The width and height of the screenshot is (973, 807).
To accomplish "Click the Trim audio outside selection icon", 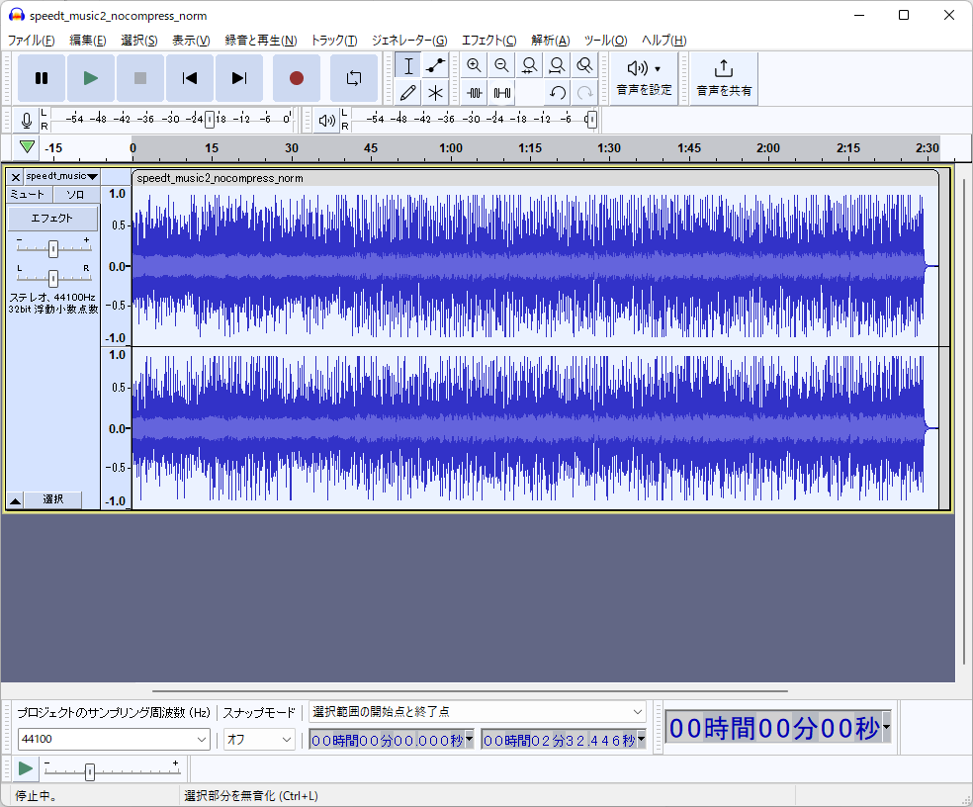I will pyautogui.click(x=475, y=93).
